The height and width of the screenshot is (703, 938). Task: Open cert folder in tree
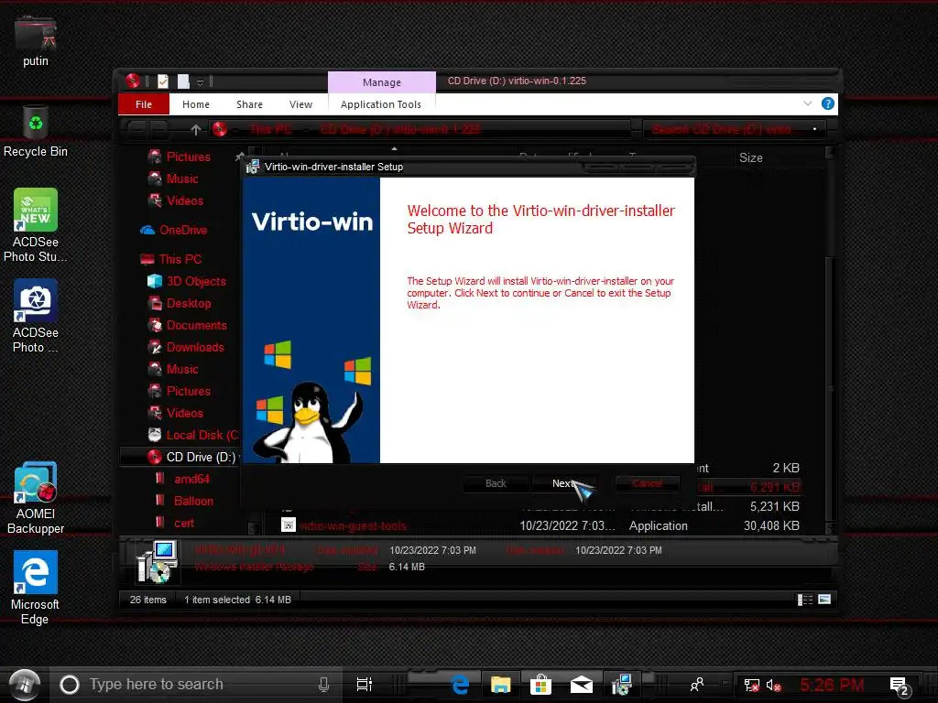[x=183, y=523]
